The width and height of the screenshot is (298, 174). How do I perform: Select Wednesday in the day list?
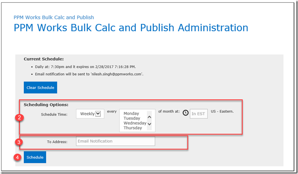click(135, 123)
